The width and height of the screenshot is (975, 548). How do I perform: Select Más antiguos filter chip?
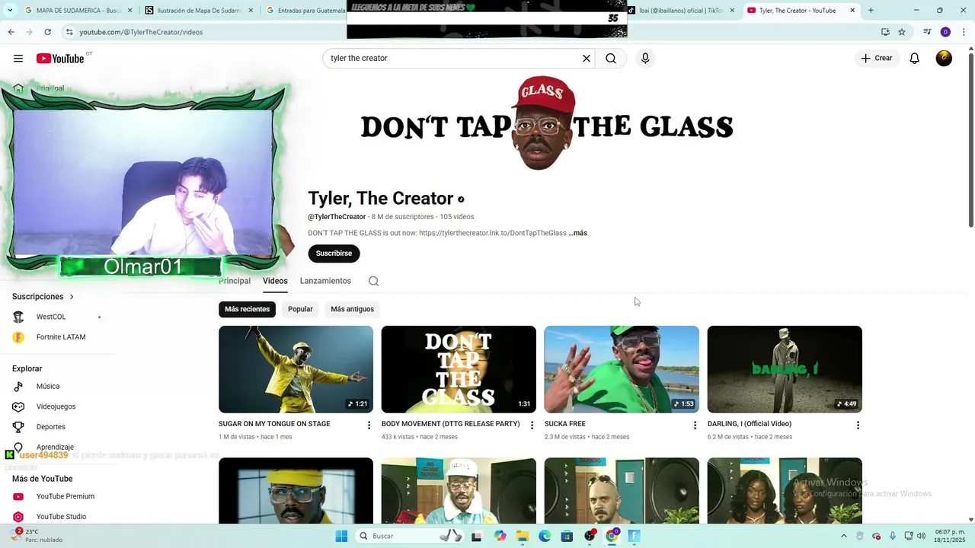pyautogui.click(x=352, y=309)
